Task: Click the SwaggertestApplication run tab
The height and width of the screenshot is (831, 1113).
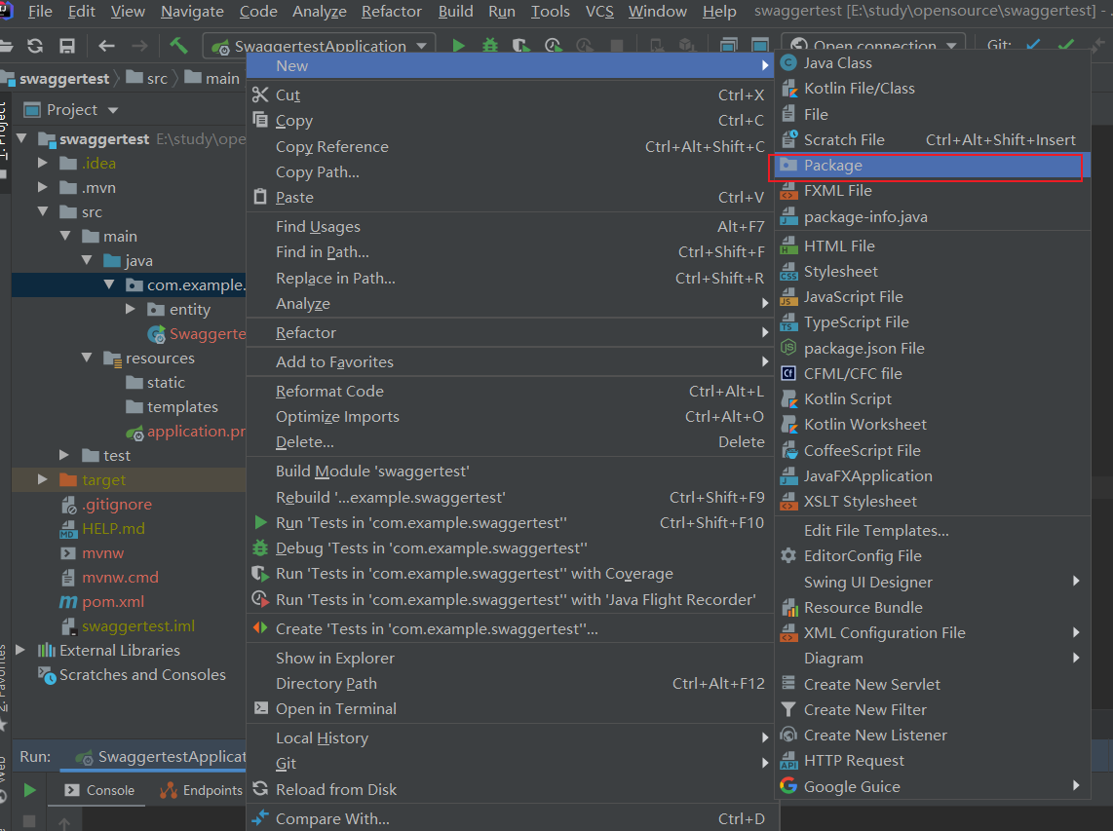Action: (x=161, y=757)
